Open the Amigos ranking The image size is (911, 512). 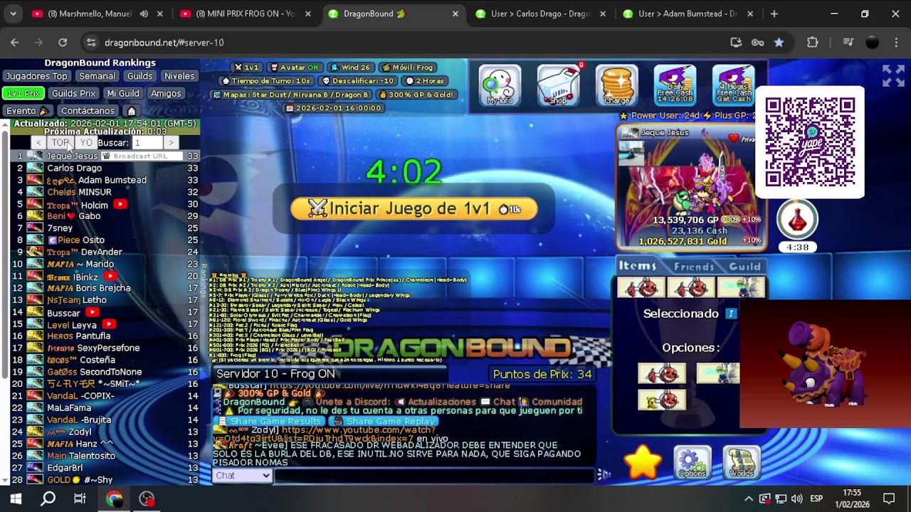pyautogui.click(x=166, y=93)
